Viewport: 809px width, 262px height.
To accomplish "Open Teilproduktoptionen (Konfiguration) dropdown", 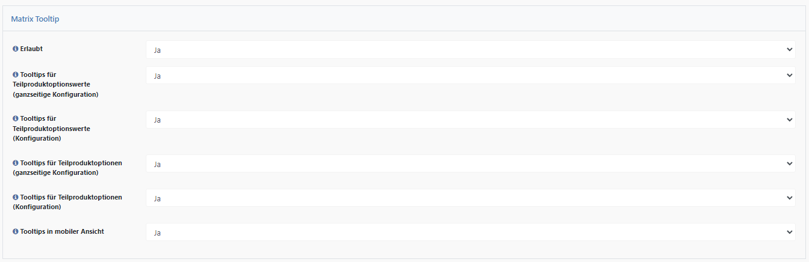I will tap(470, 198).
